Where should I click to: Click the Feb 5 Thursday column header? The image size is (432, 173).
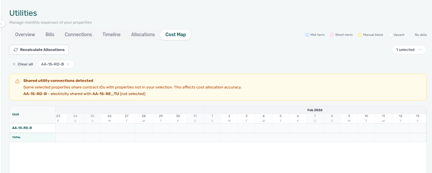[x=281, y=118]
